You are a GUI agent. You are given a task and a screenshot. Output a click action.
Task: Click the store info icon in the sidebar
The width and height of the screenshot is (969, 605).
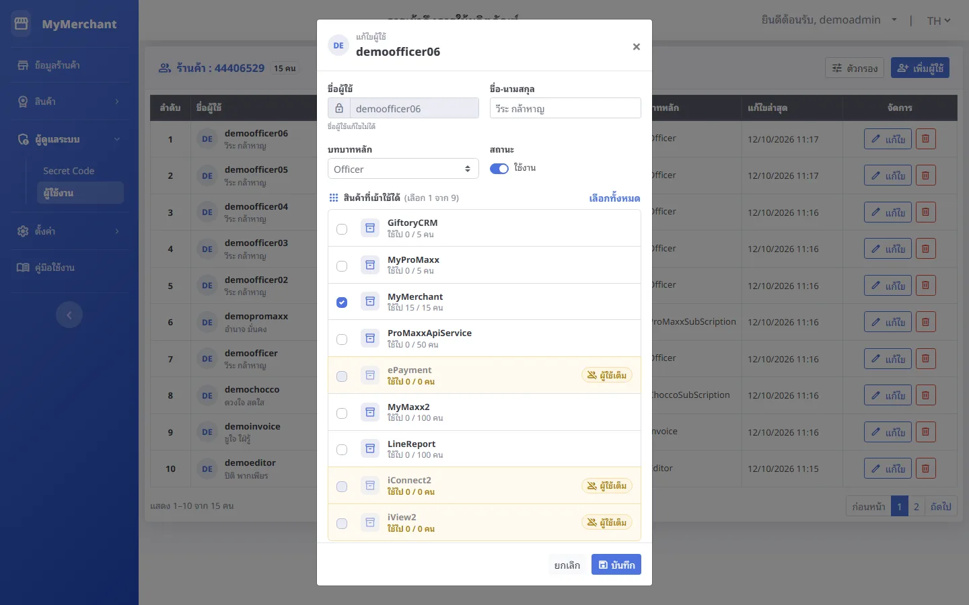tap(23, 65)
